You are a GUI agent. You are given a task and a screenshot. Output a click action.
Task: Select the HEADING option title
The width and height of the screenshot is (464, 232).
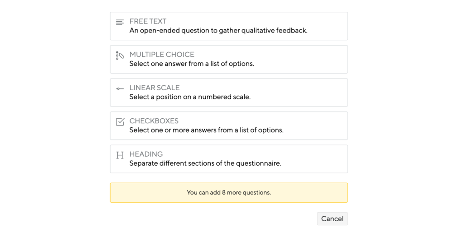(x=146, y=154)
